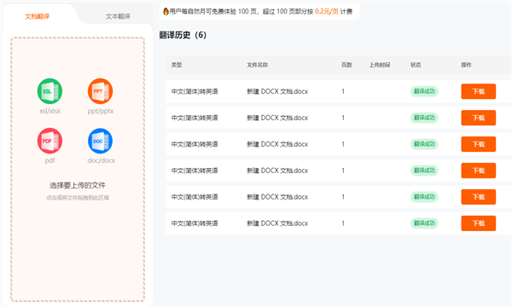
Task: Click the 翻译成功 badge in the first row
Action: (x=424, y=91)
